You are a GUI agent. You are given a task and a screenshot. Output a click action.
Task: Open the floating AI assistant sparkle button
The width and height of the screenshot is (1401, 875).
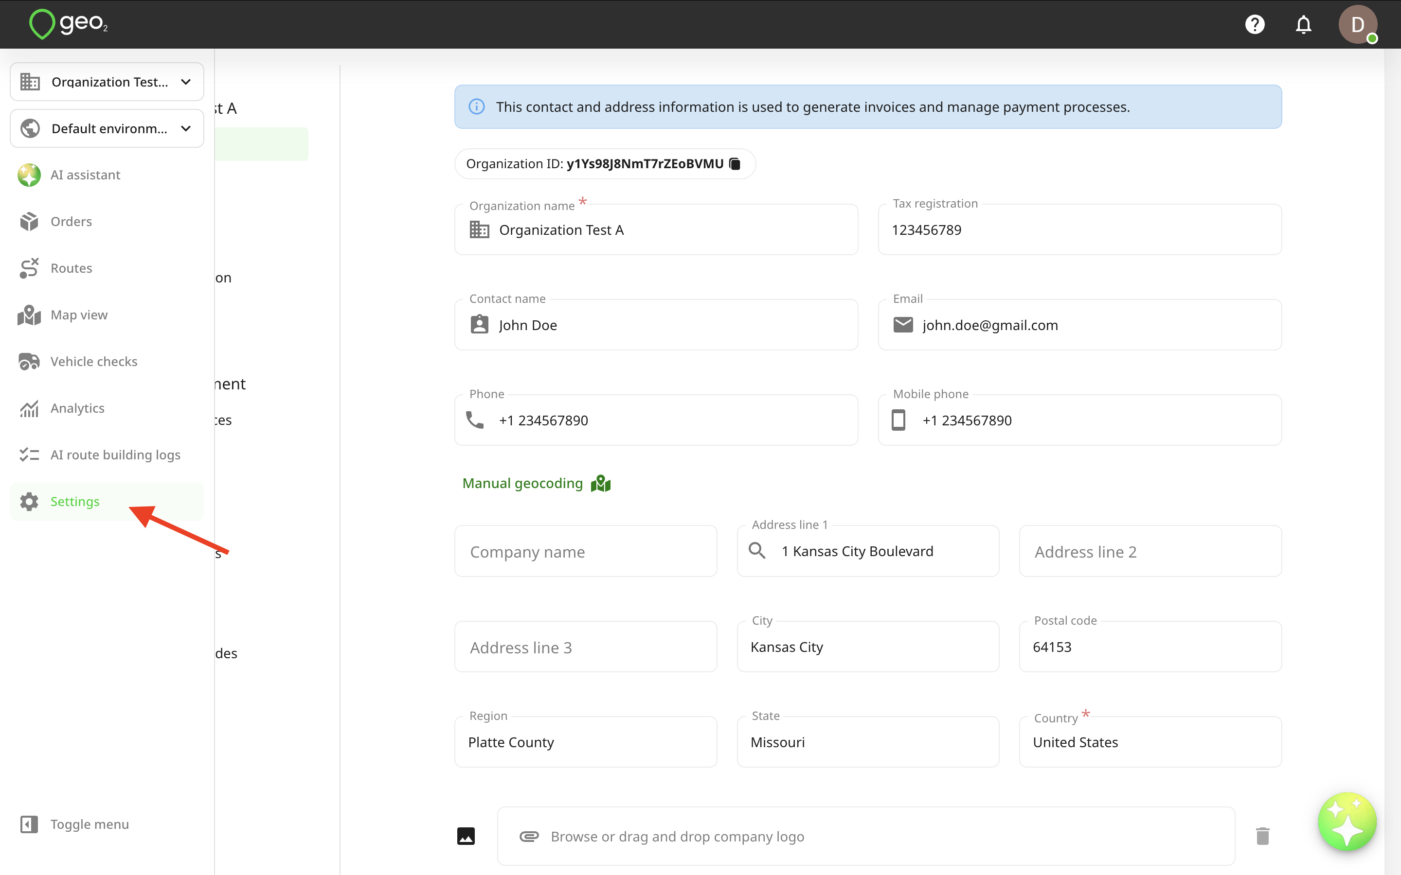[1347, 821]
